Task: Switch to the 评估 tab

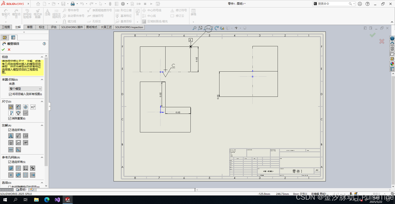Action: click(54, 27)
